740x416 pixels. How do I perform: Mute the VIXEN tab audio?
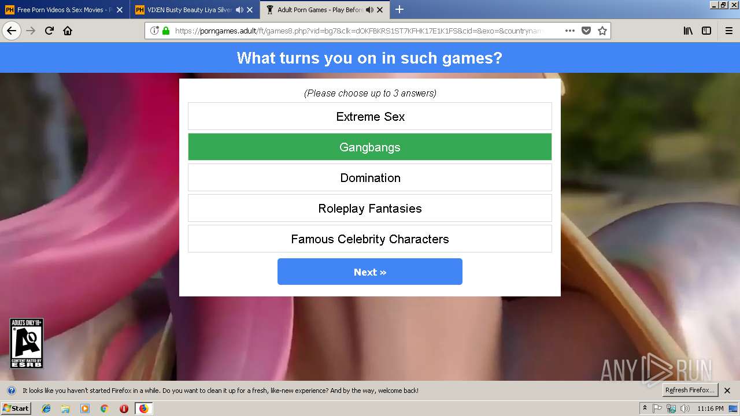click(x=239, y=10)
